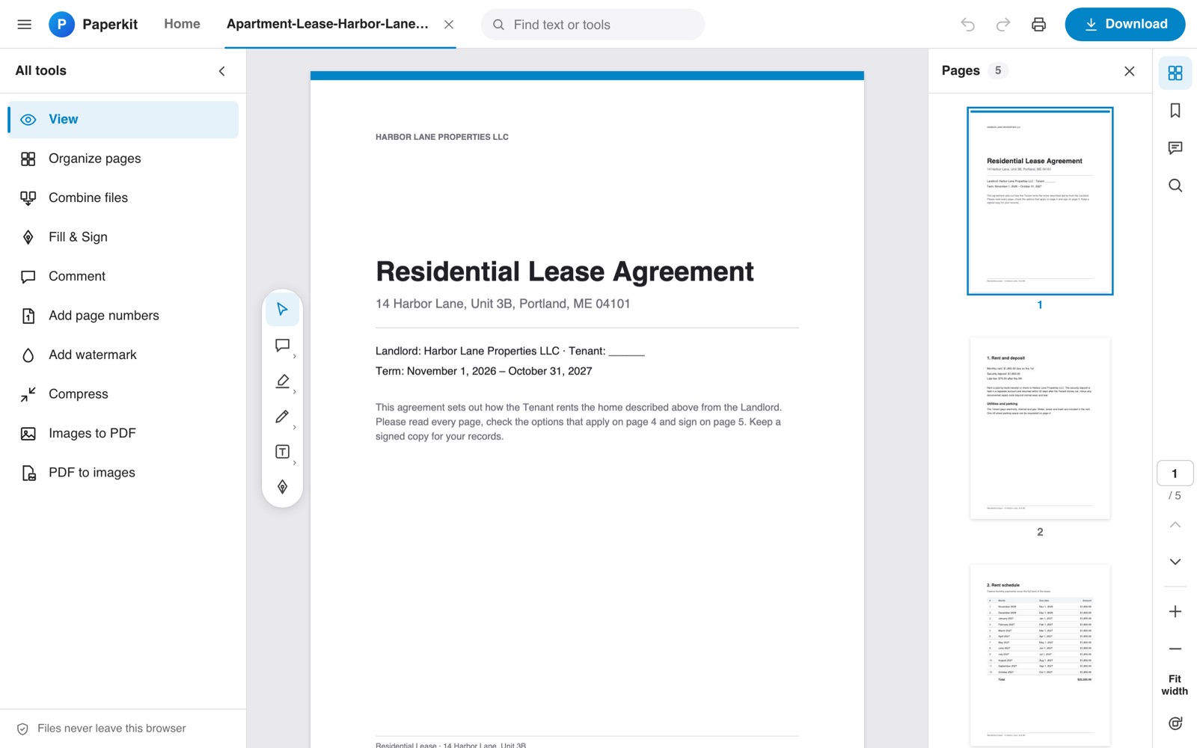Image resolution: width=1197 pixels, height=748 pixels.
Task: Select the Apartment-Lease-Harbor-Lane document tab
Action: coord(328,24)
